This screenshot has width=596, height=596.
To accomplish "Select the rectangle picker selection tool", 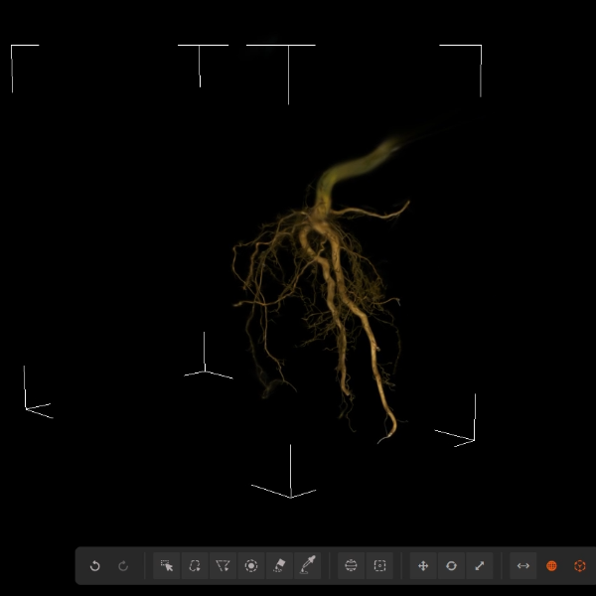I will (x=167, y=565).
